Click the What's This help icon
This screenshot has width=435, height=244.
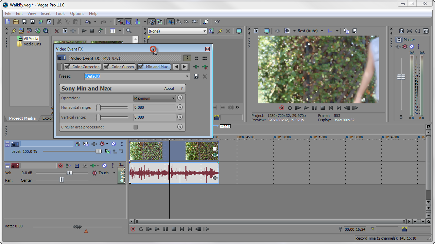(x=217, y=22)
